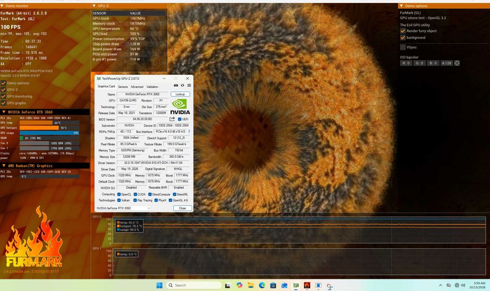Viewport: 490px width, 291px height.
Task: Toggle the background checkbox
Action: pos(403,38)
